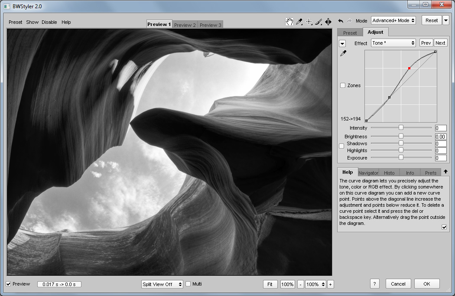Expand the small arrow menu left of Effect
Screen dimensions: 455x296
[342, 43]
